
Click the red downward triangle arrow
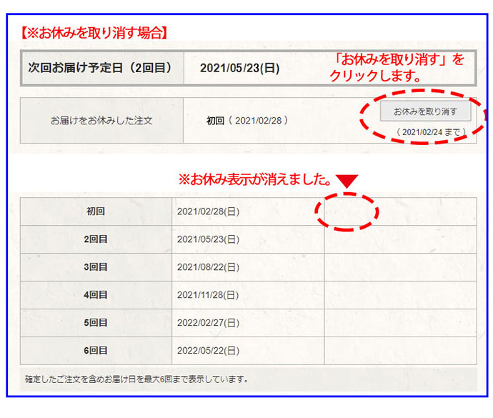[347, 181]
